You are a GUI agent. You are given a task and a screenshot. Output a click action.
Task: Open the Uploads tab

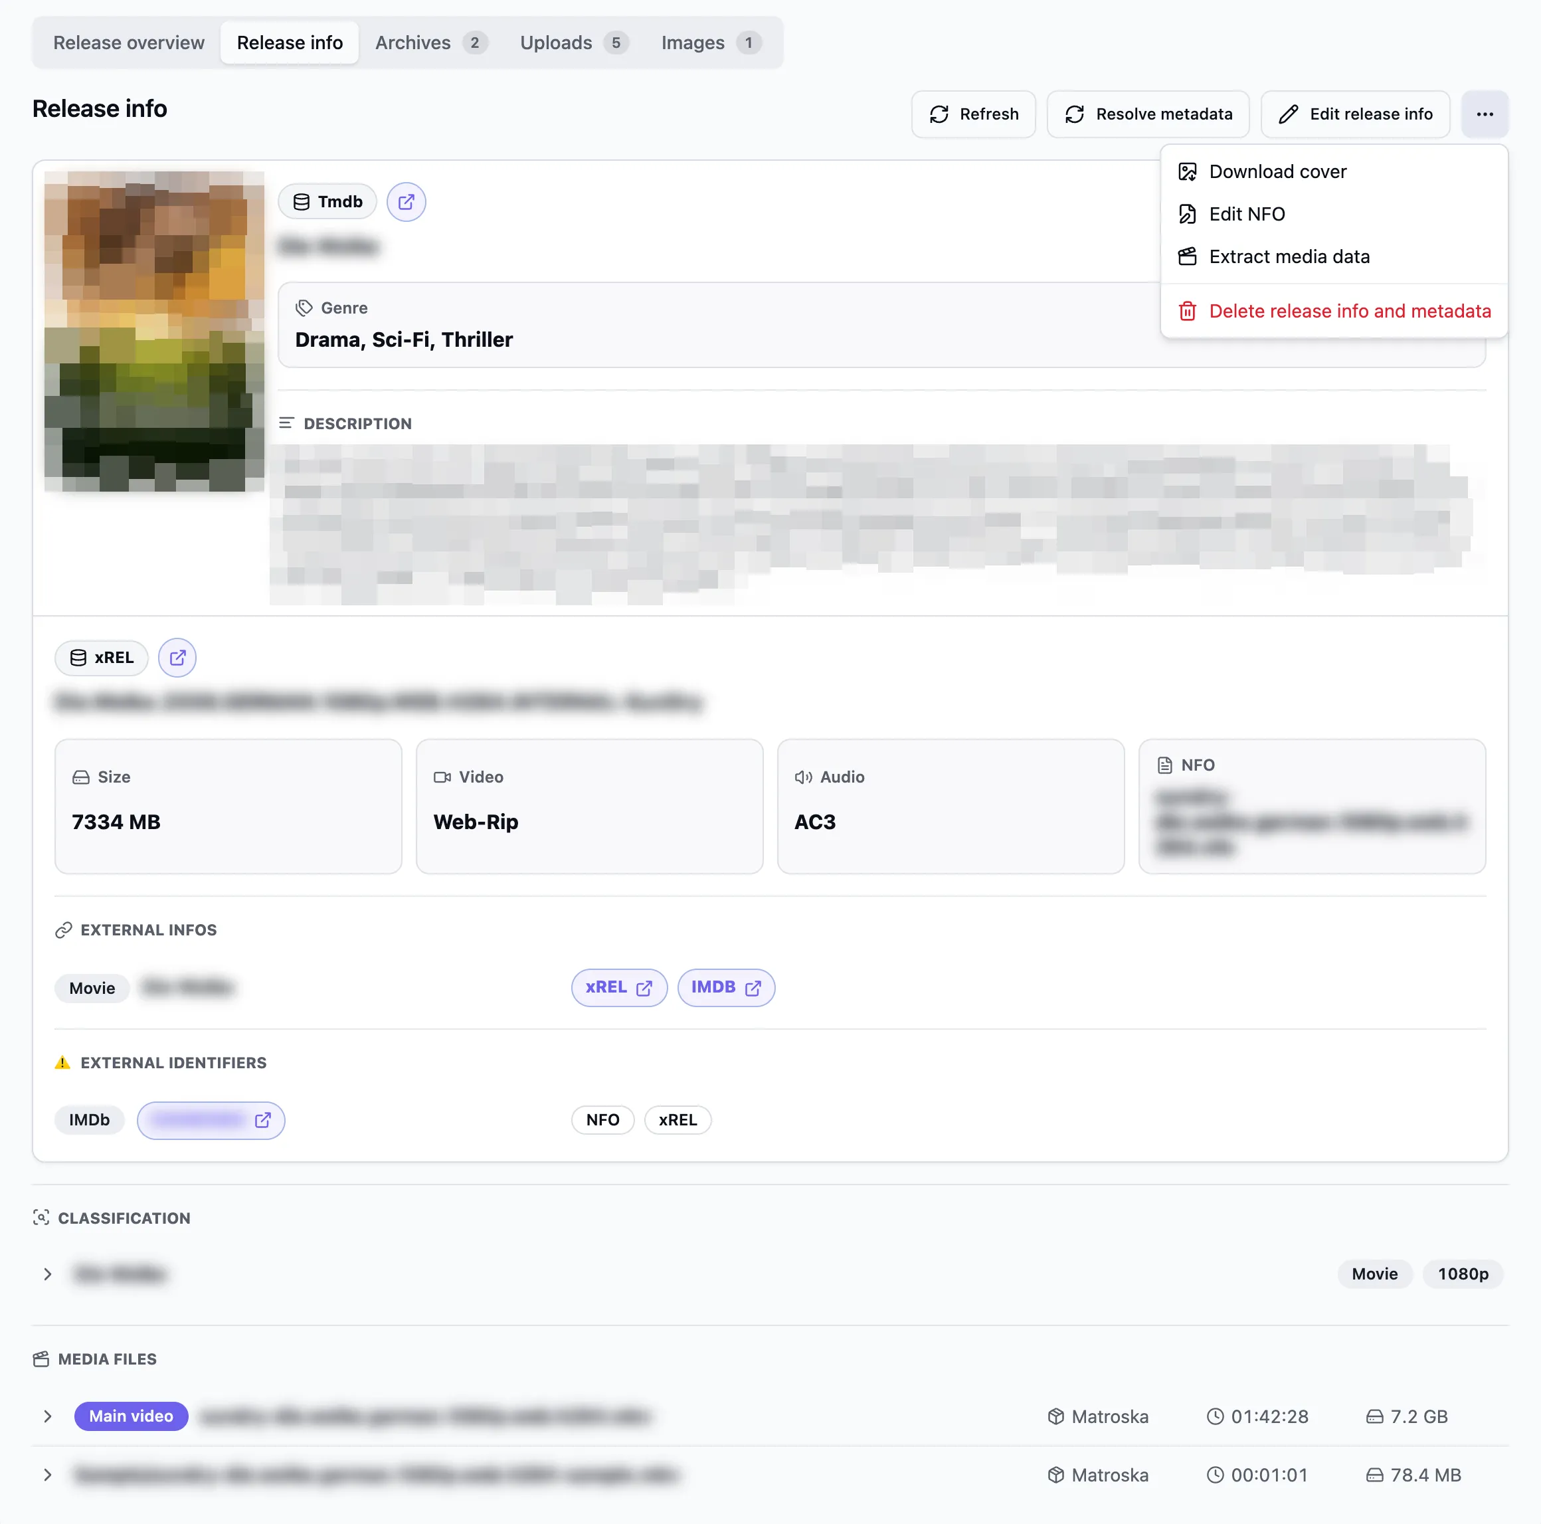(575, 43)
